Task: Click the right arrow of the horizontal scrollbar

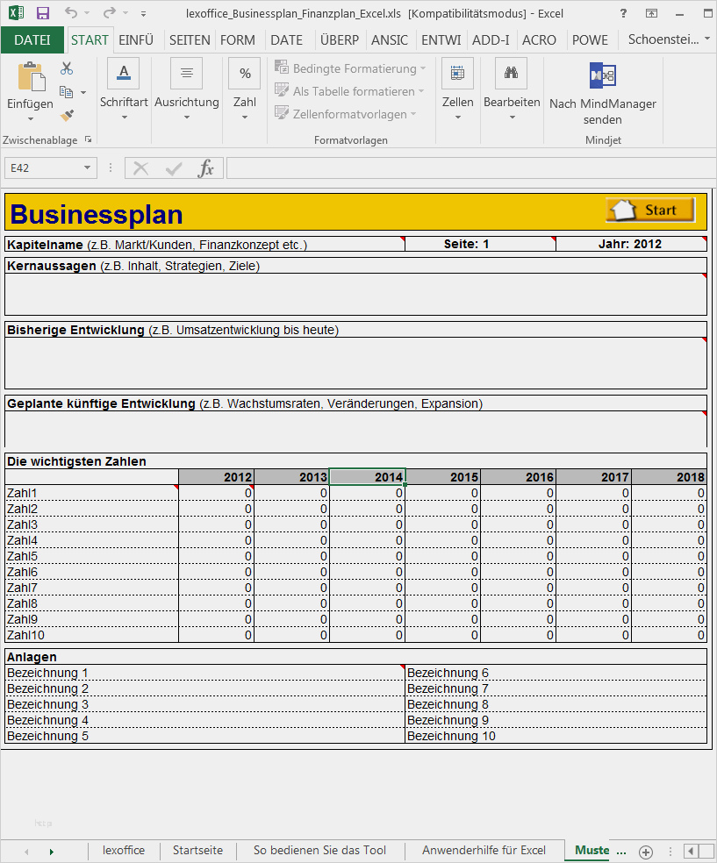Action: click(706, 850)
